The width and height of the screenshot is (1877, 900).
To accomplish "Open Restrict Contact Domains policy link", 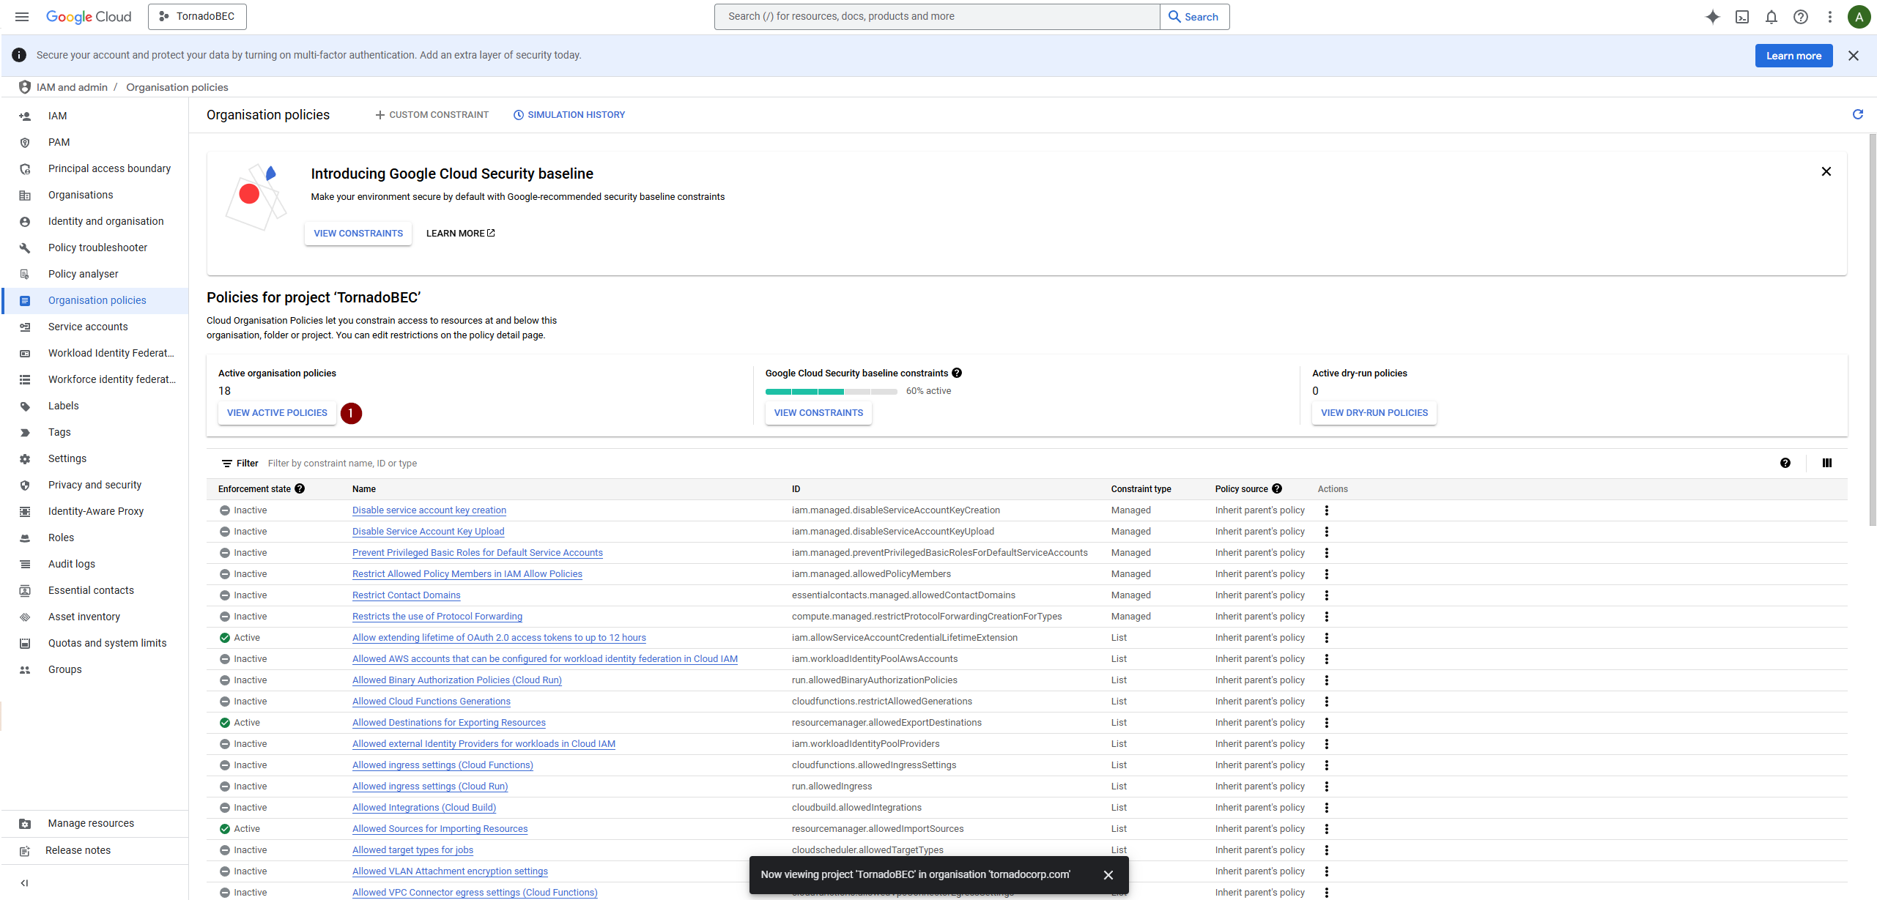I will coord(406,595).
